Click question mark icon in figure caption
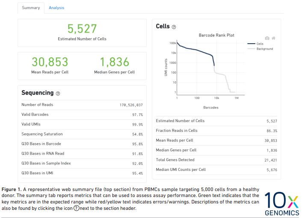305x218 pixels. coord(77,208)
